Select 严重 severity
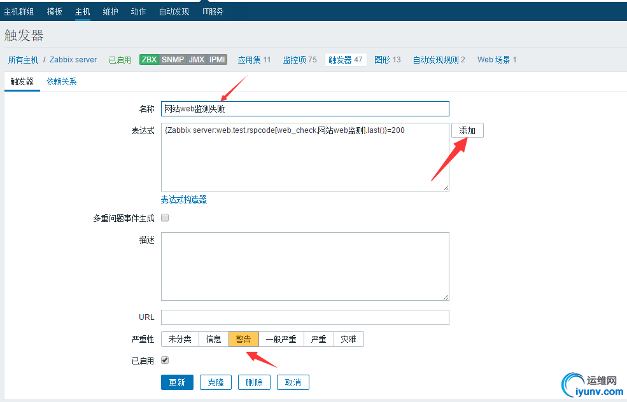 (319, 339)
